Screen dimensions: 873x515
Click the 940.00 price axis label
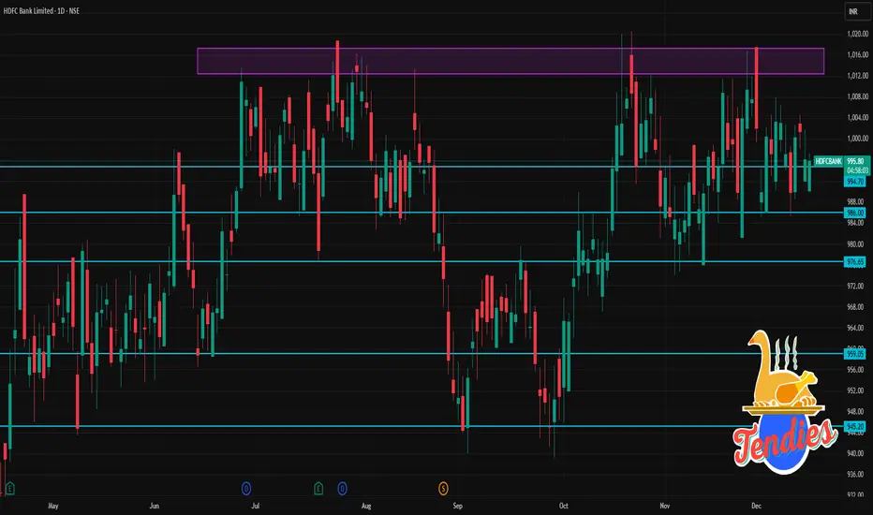[855, 454]
